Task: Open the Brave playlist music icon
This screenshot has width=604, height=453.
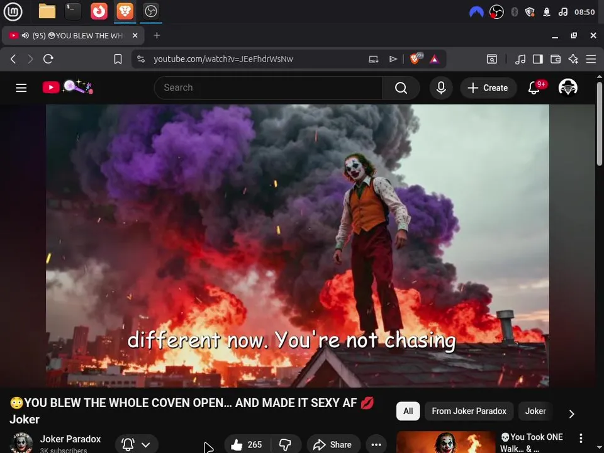Action: [520, 59]
